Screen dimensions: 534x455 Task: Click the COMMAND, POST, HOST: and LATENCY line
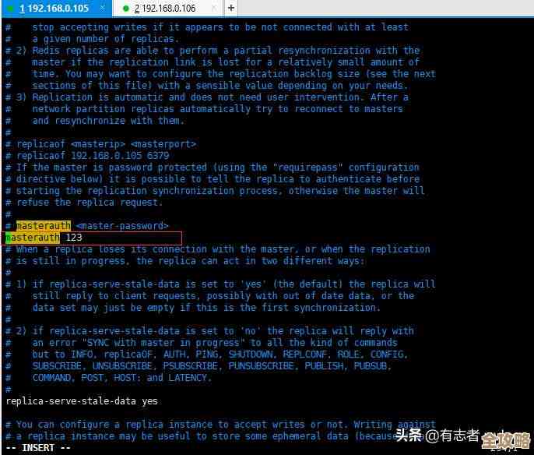click(x=121, y=378)
